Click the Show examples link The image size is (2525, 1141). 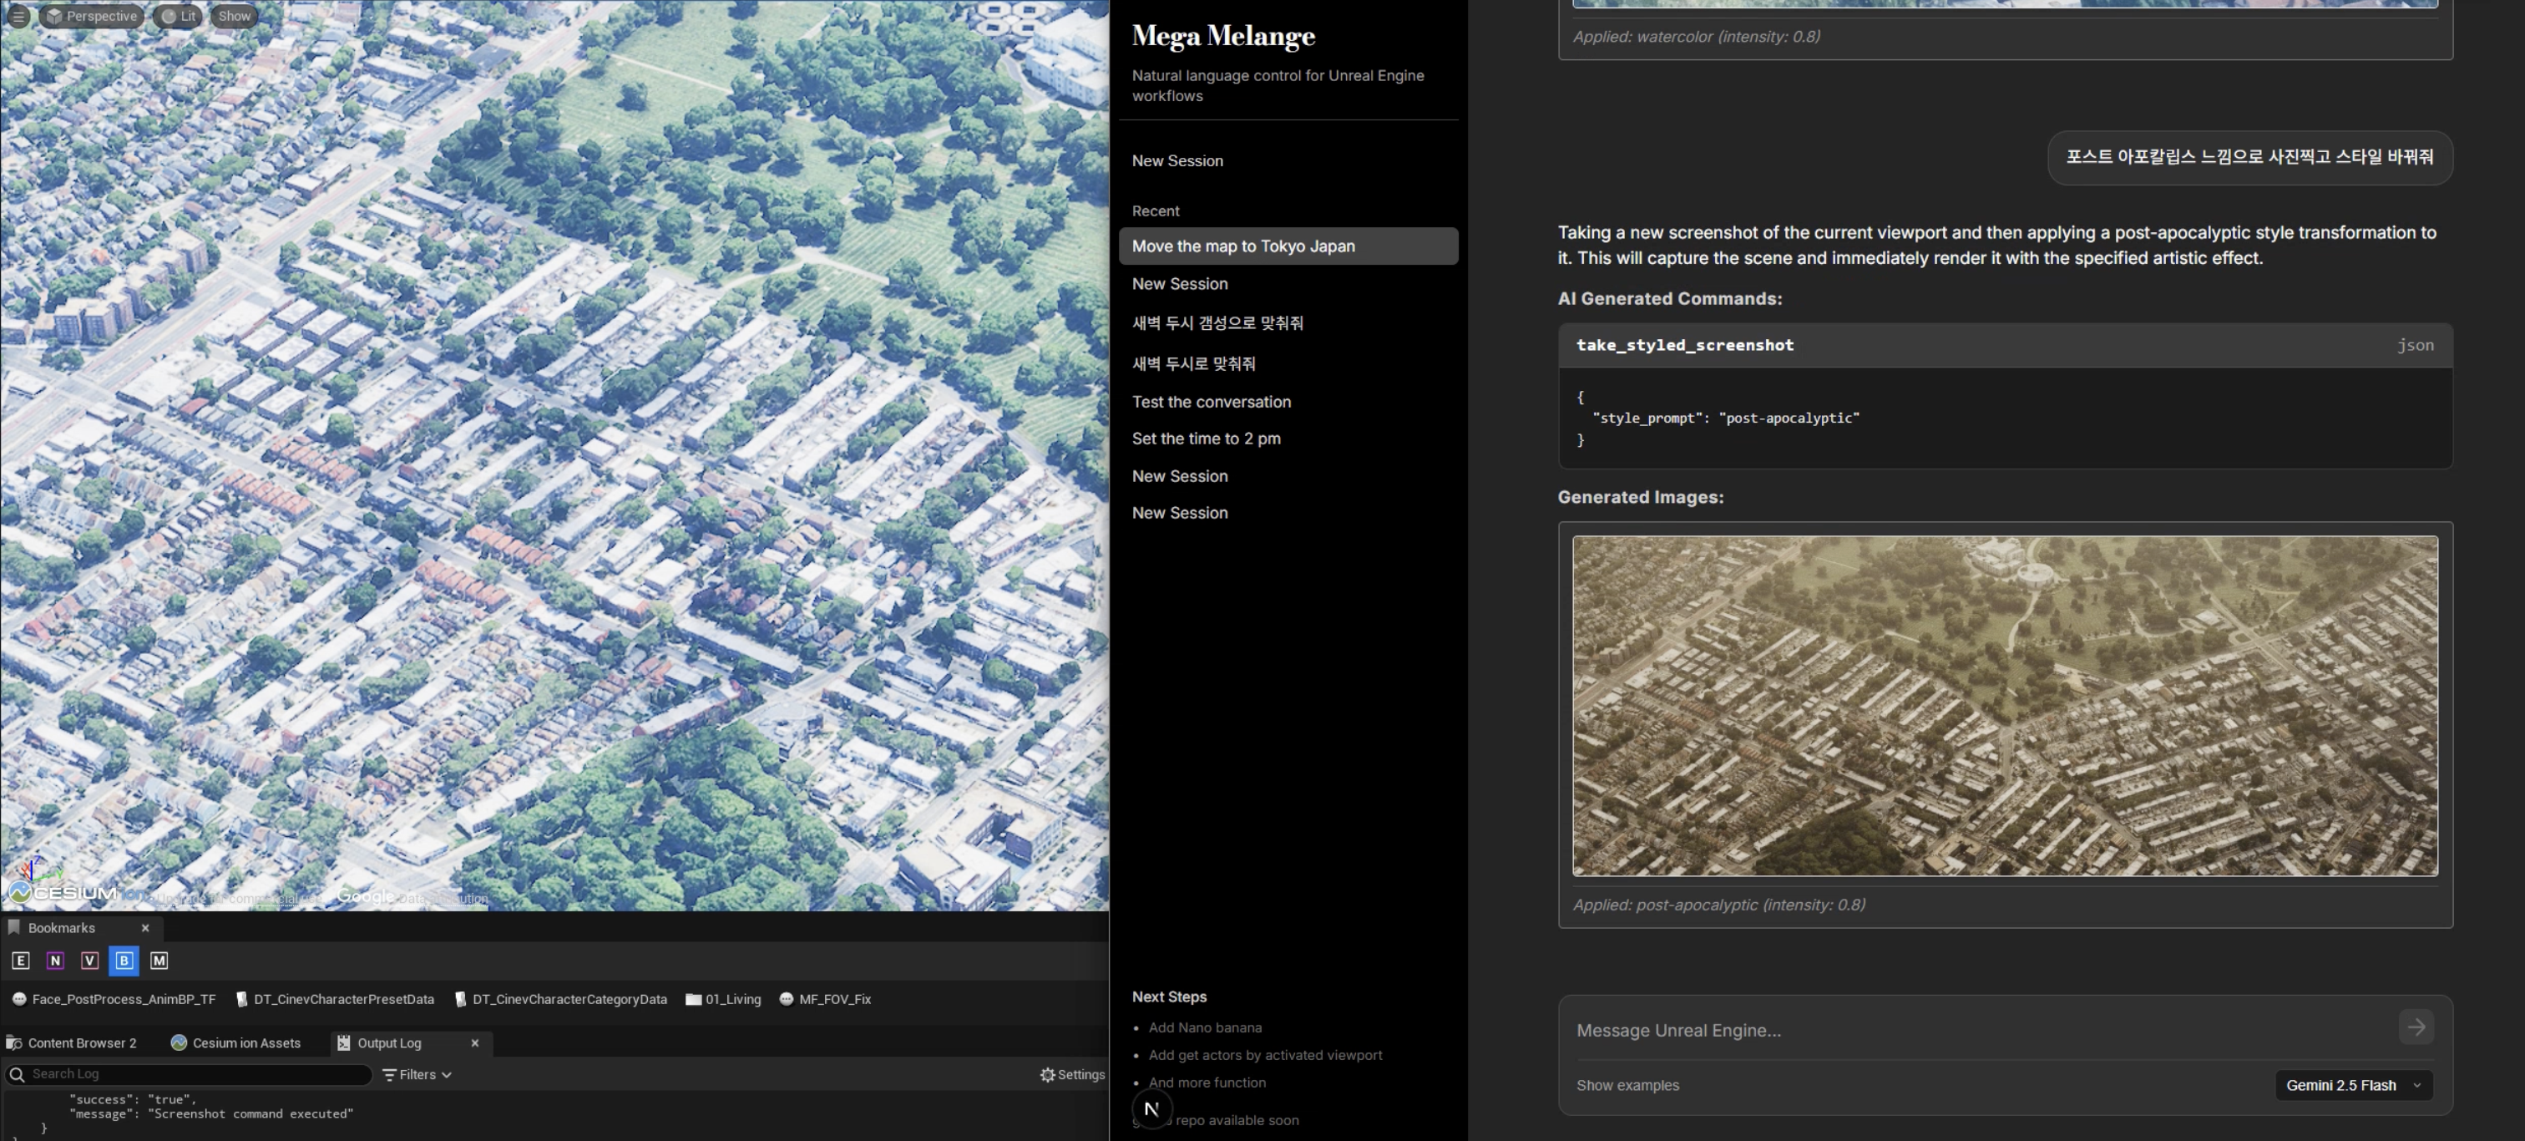[x=1627, y=1085]
